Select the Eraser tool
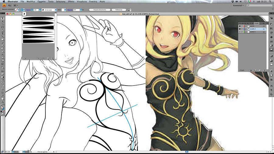The width and height of the screenshot is (274, 154). pyautogui.click(x=2, y=52)
